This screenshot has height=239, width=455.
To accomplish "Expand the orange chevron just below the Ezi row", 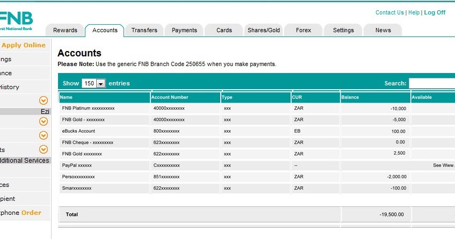I will pyautogui.click(x=44, y=121).
